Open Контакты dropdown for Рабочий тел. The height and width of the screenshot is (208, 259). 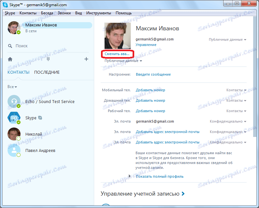point(236,111)
